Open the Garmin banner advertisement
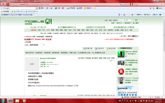Screen dimensions: 165x103 128,91
